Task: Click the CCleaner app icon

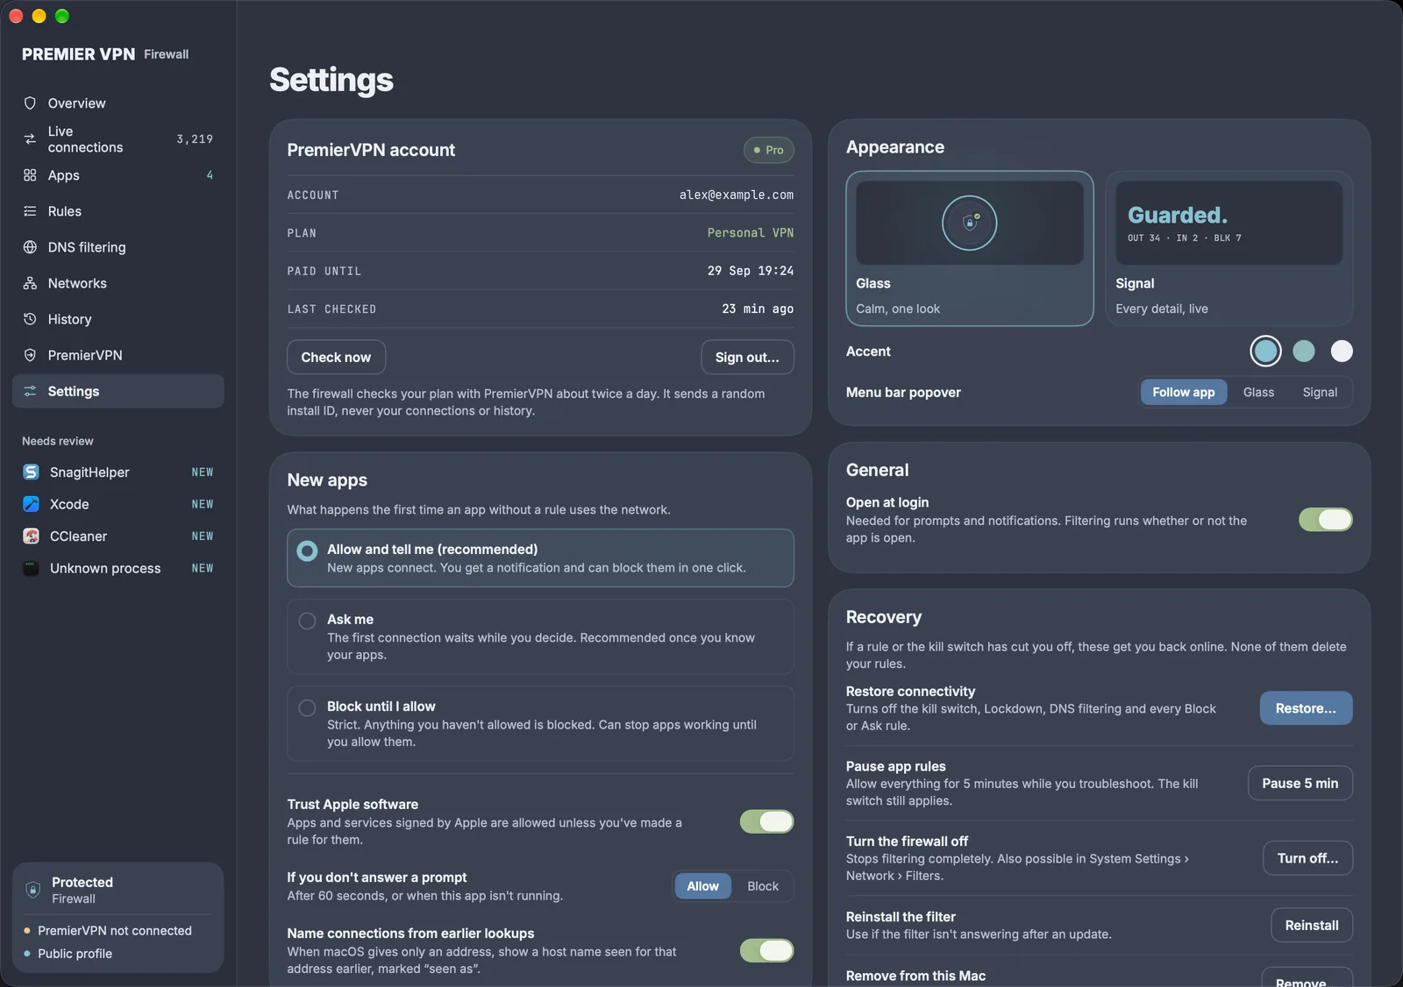Action: click(x=31, y=536)
